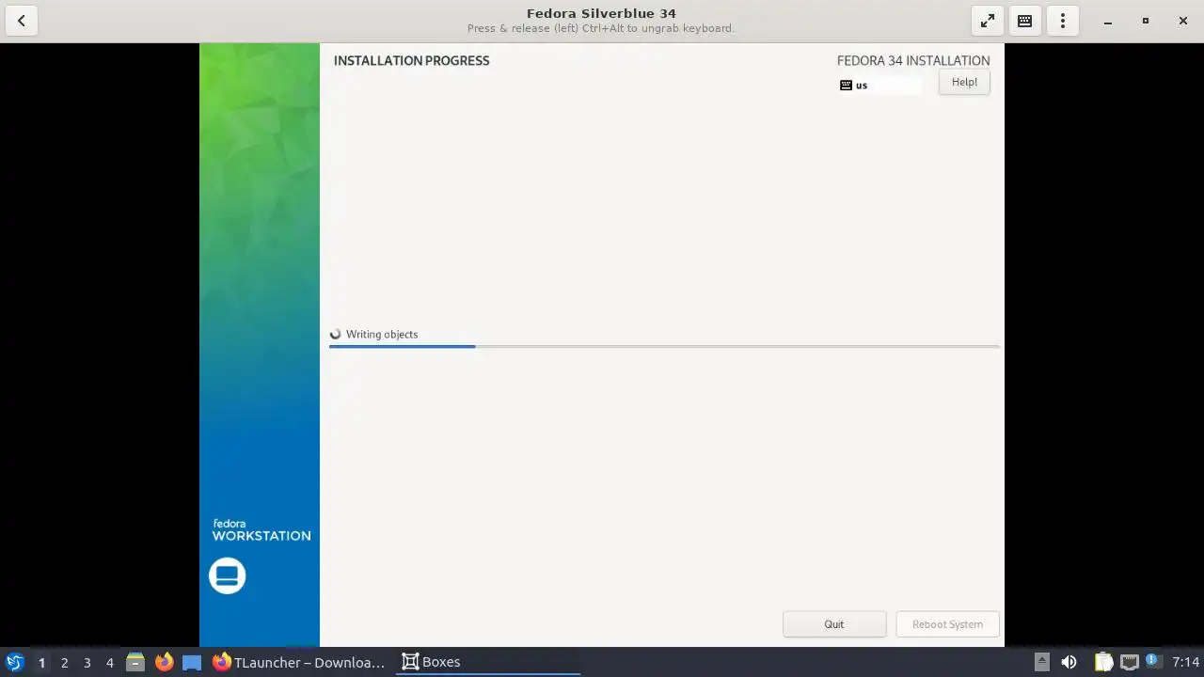Go back using the Boxes back arrow
This screenshot has width=1204, height=677.
[x=21, y=21]
